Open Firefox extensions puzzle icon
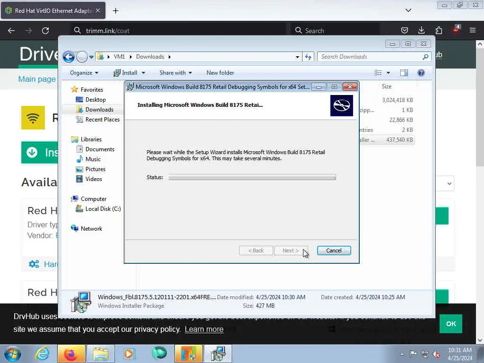 [439, 30]
